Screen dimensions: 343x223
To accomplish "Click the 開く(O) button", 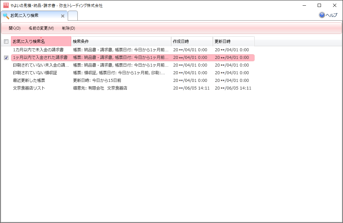I will [15, 28].
